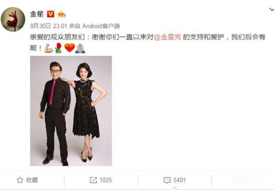This screenshot has height=190, width=274.
Task: Click the 收藏 star icon
Action: (20, 180)
